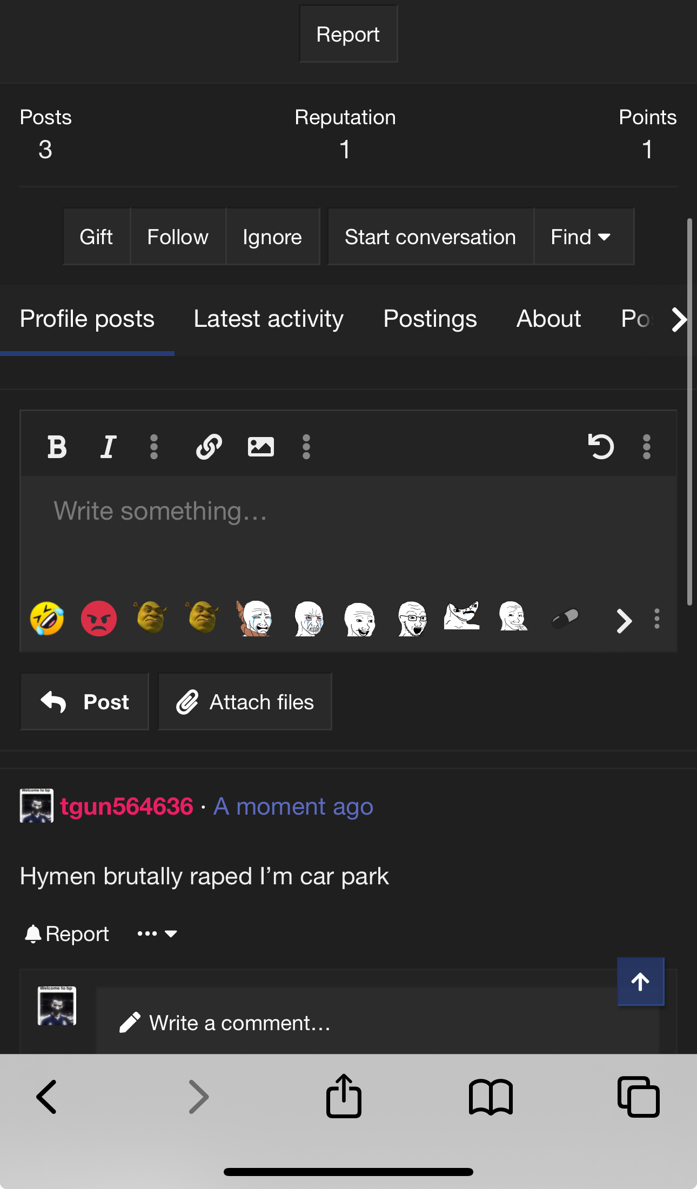Tap the Safari share icon

(344, 1096)
